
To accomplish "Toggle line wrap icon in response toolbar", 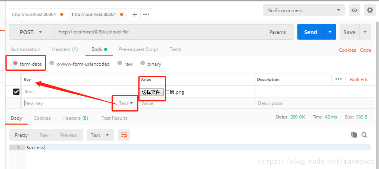I will click(x=124, y=135).
